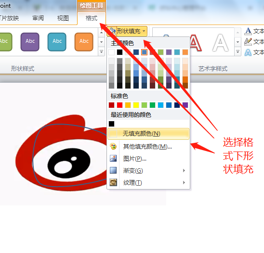Switch to the 视图 tab

click(x=63, y=18)
